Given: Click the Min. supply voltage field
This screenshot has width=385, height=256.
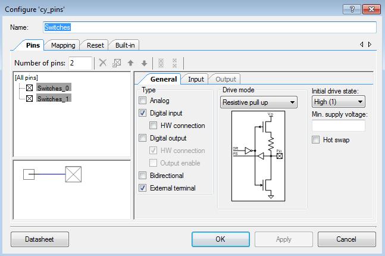Looking at the screenshot, I should [x=339, y=126].
